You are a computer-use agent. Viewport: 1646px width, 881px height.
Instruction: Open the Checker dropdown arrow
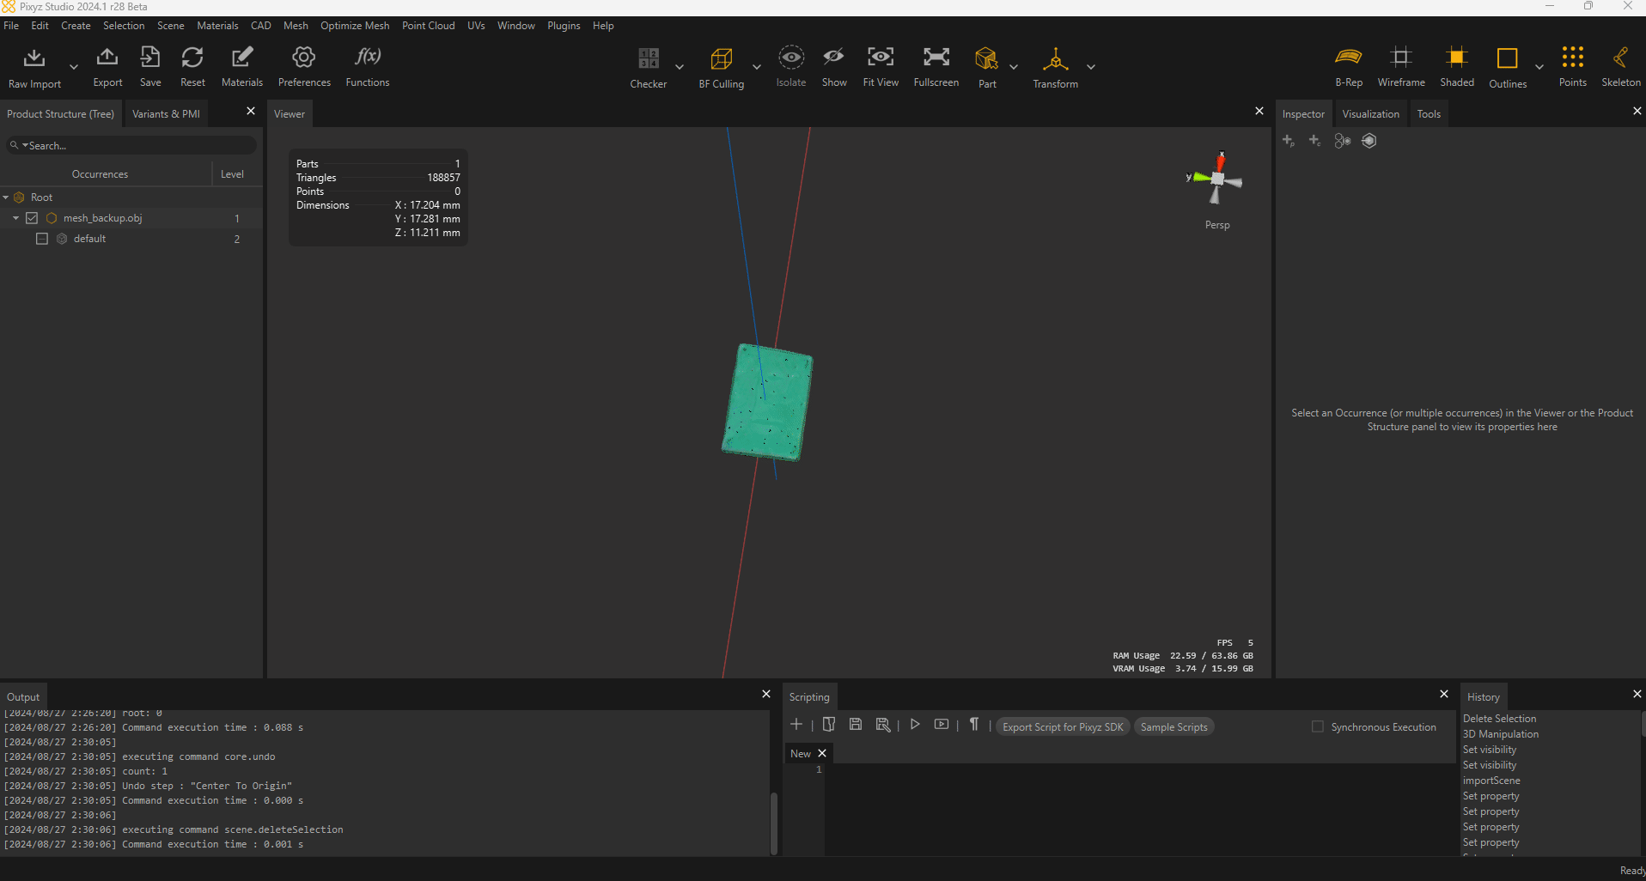coord(680,67)
